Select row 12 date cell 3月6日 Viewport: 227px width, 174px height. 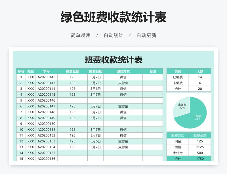96,141
